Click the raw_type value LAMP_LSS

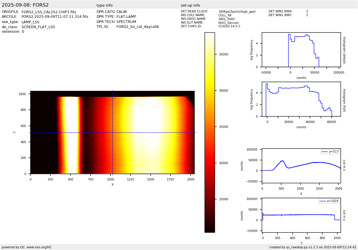tap(30, 22)
